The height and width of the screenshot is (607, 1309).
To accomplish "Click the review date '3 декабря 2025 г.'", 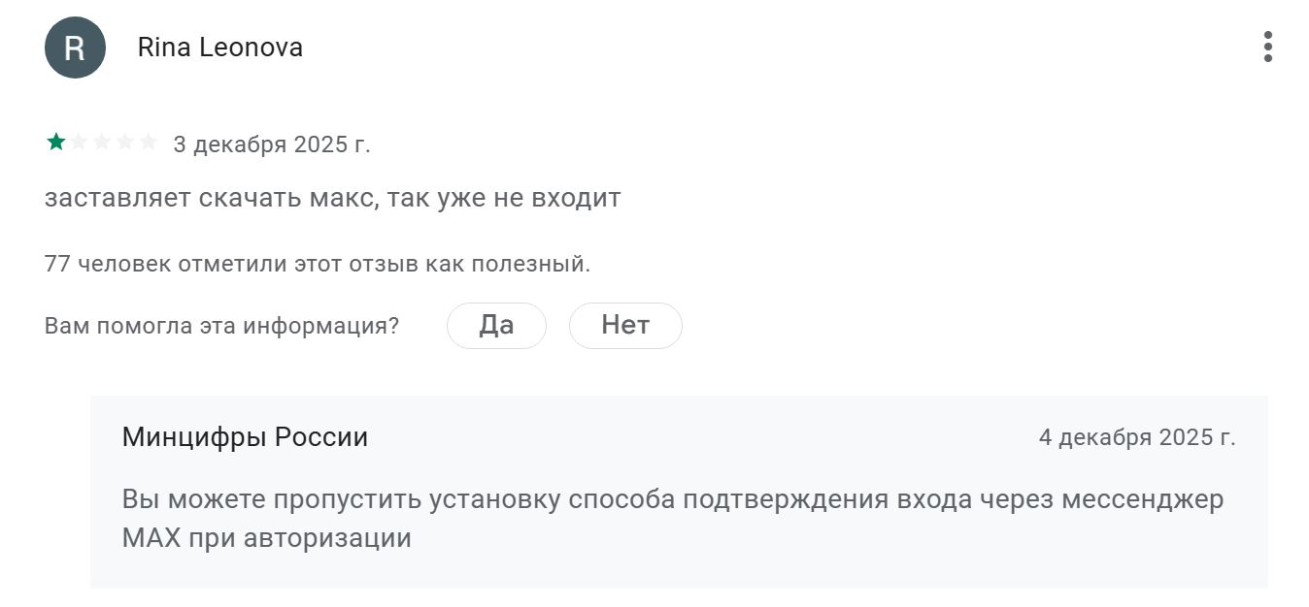I will (x=272, y=144).
